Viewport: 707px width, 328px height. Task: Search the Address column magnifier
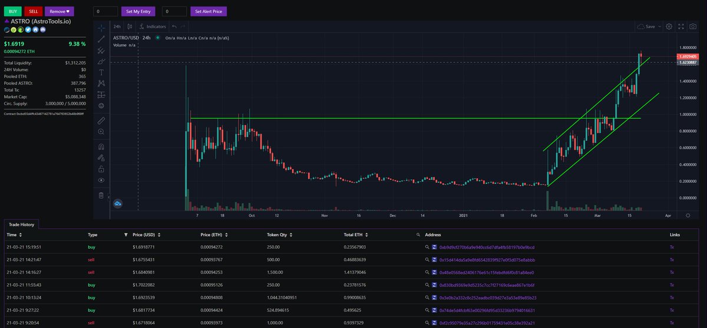click(418, 235)
